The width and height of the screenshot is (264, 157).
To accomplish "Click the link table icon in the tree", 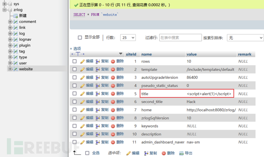I will (15, 28).
